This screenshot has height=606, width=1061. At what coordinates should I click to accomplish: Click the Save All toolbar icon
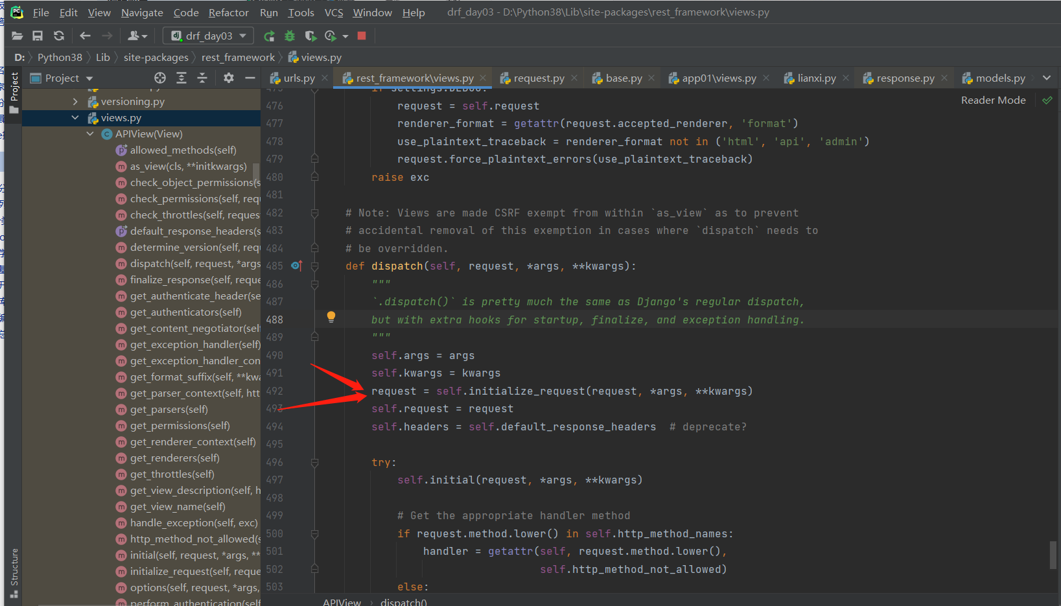38,36
